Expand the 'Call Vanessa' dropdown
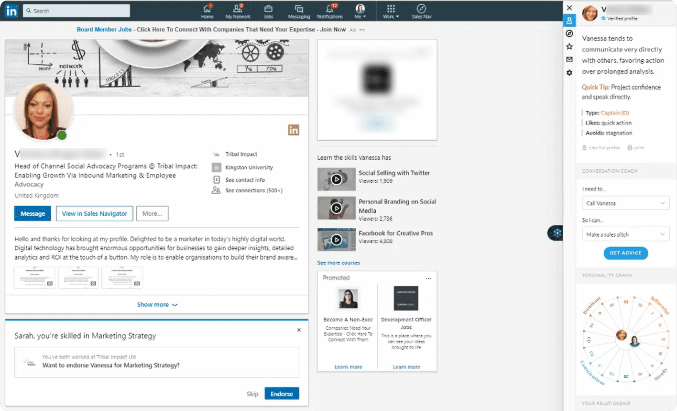Image resolution: width=677 pixels, height=411 pixels. click(625, 203)
